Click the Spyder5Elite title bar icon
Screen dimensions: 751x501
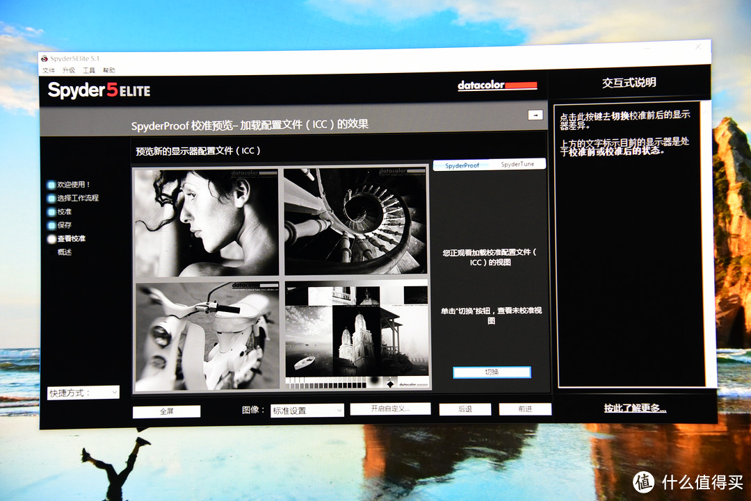coord(45,59)
